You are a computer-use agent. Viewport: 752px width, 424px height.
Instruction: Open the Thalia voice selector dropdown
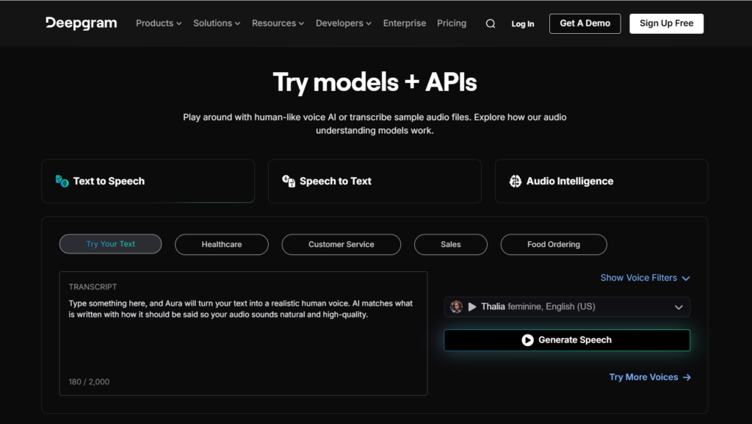pos(567,307)
